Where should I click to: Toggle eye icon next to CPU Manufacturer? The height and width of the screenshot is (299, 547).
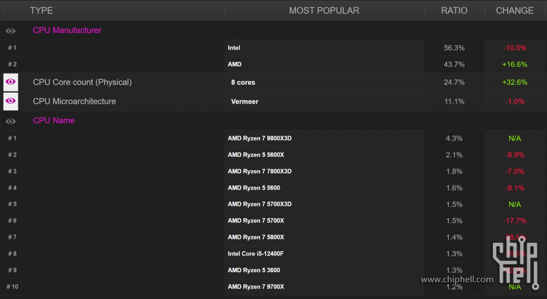click(11, 31)
